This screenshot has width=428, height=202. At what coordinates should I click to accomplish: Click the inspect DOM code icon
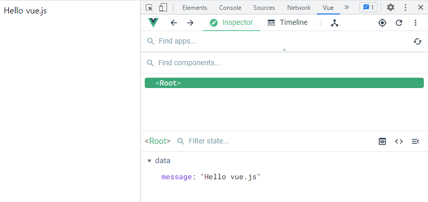(399, 141)
